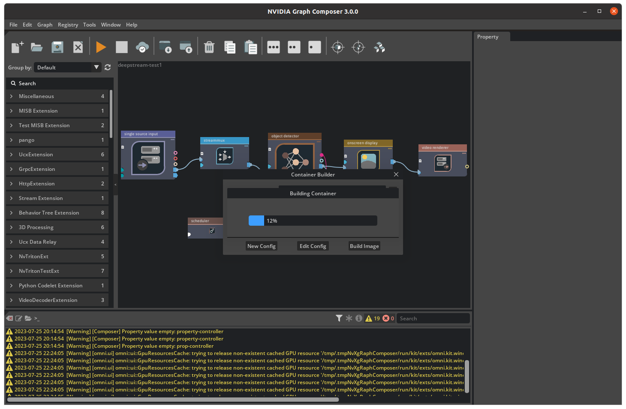Click the window upload-arrow toolbar icon
The height and width of the screenshot is (409, 626).
click(186, 47)
